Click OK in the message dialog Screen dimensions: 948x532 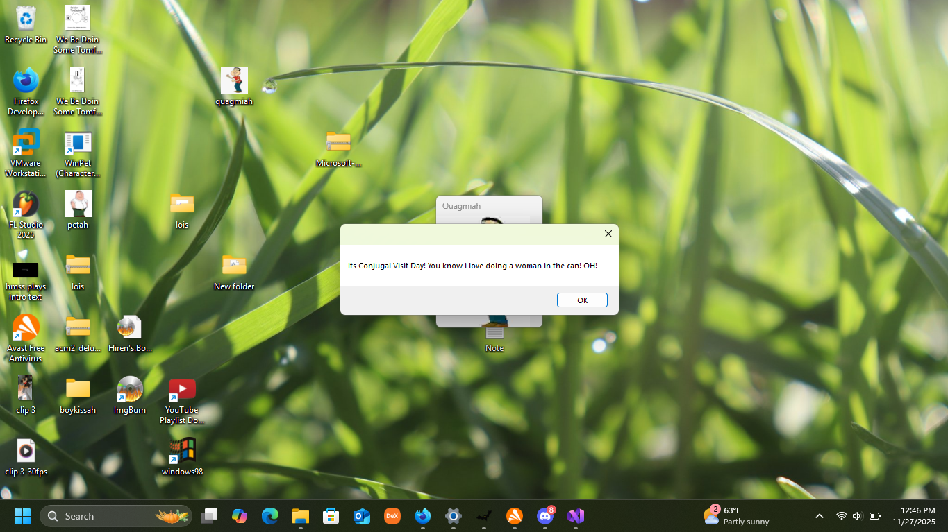(582, 300)
